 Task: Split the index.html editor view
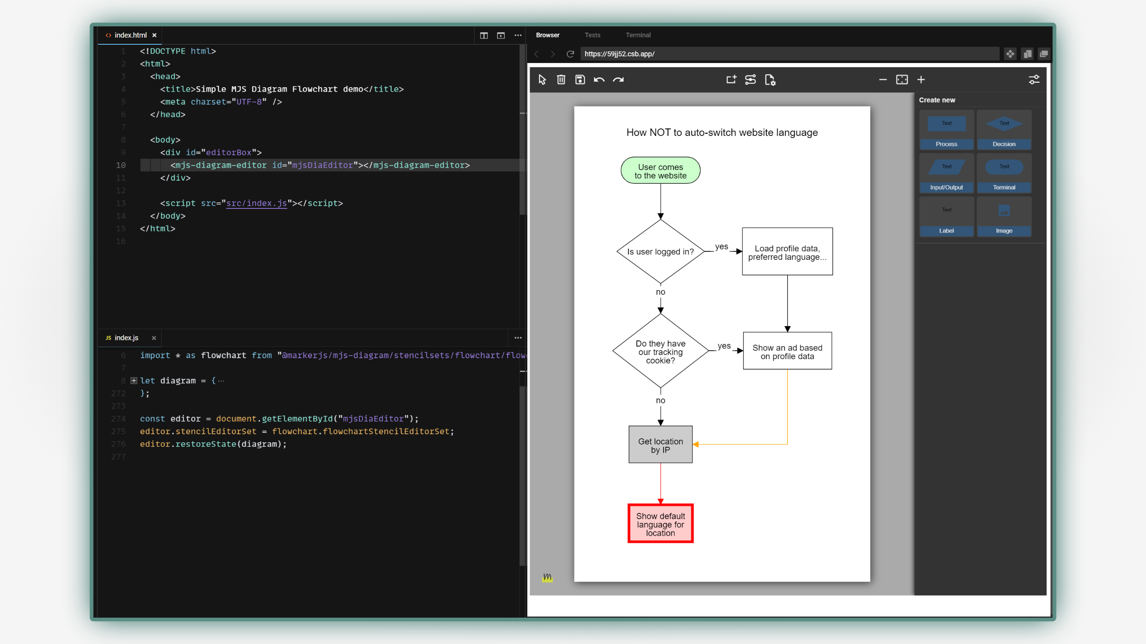point(484,35)
